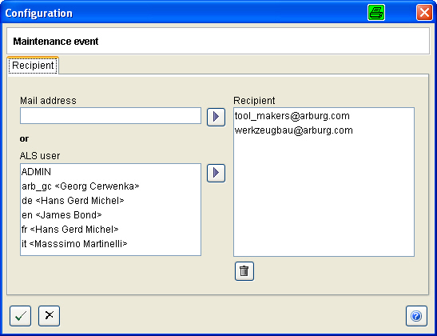Select arb_gc Georg Cerwenka user
437x336 pixels.
110,186
